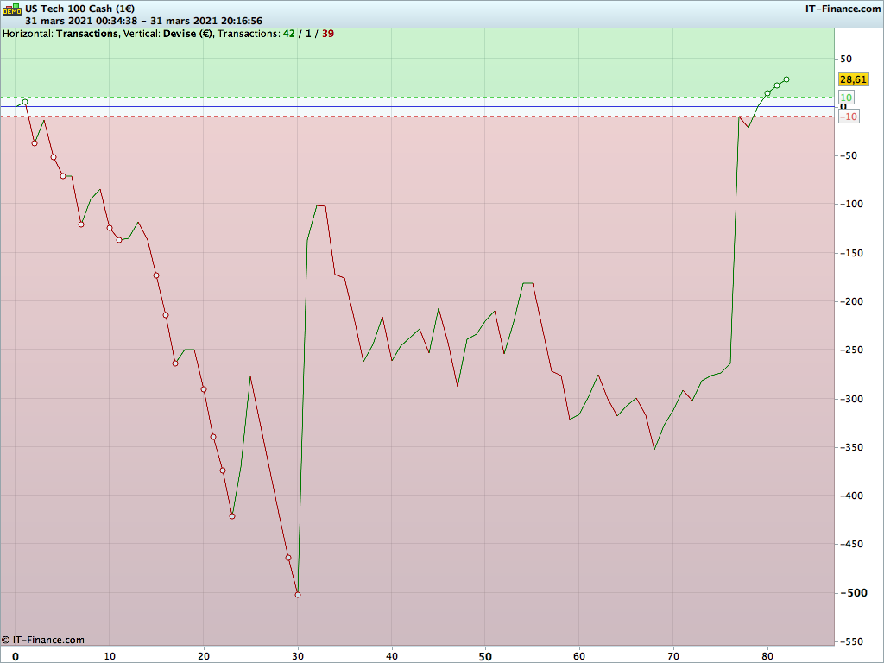Click the Vertical: Devise (€) label
The image size is (884, 663).
click(x=168, y=34)
